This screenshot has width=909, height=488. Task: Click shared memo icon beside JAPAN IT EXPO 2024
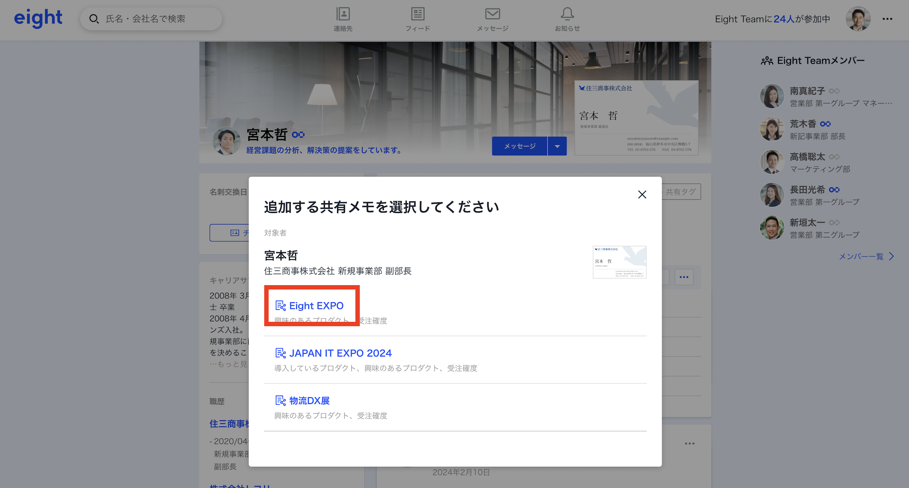click(x=281, y=353)
